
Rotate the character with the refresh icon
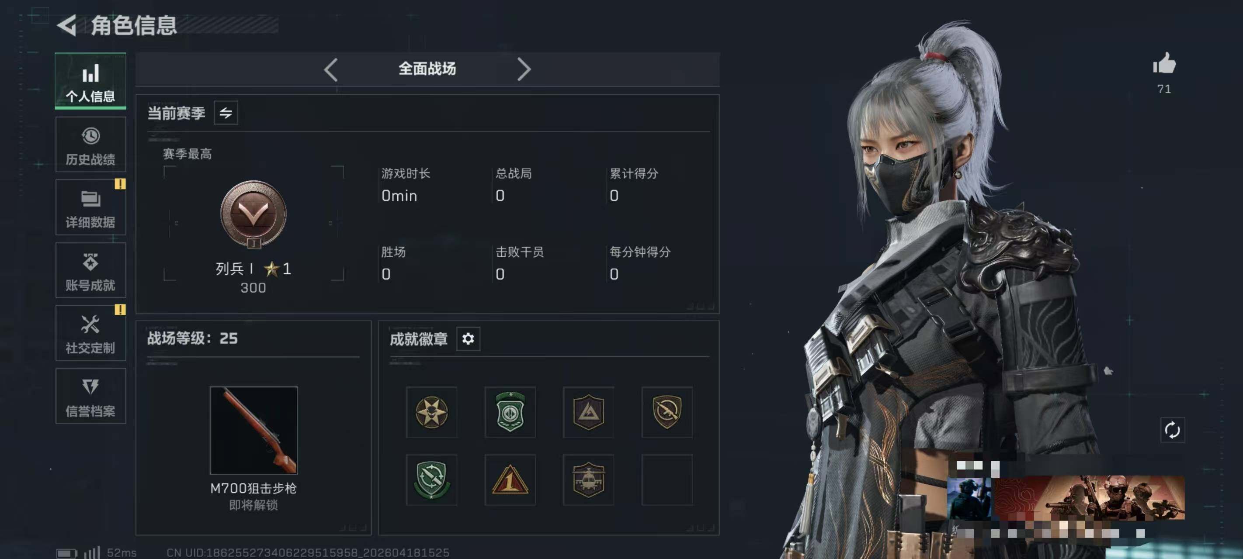point(1172,430)
